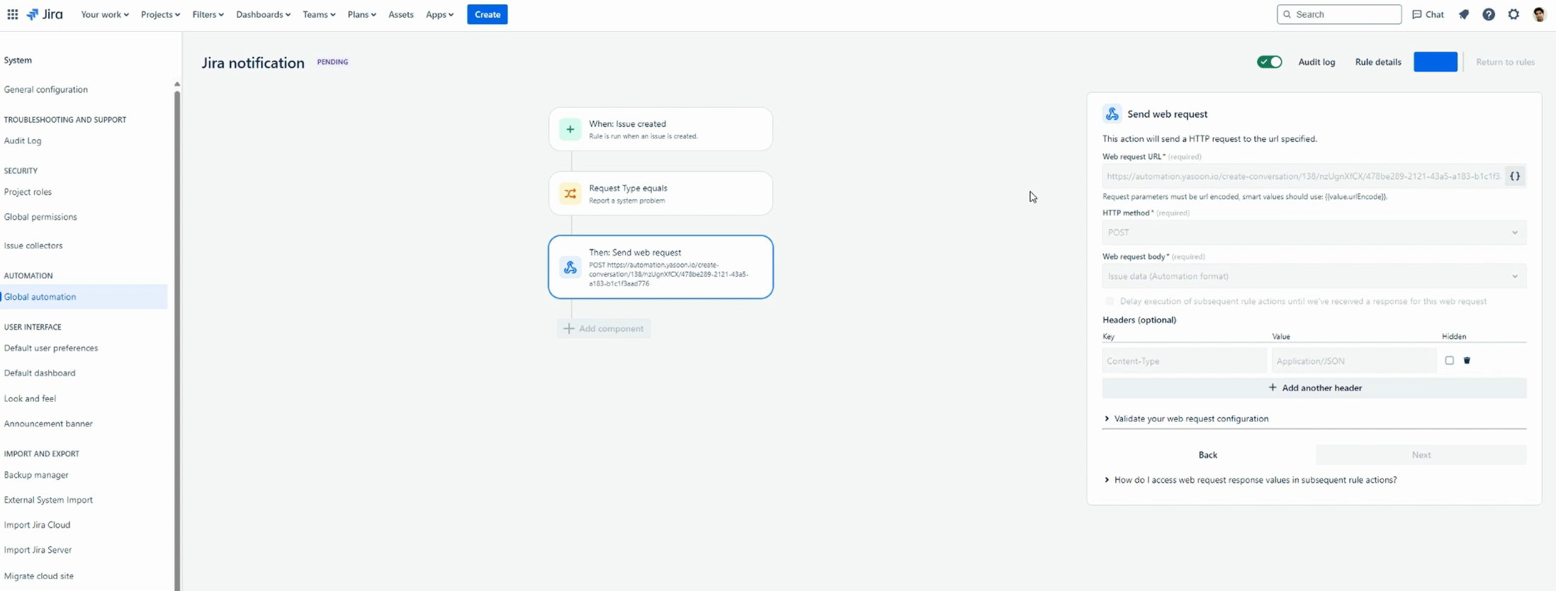Expand How do I access web request response values
Screen dimensions: 1556x591
coord(1251,480)
